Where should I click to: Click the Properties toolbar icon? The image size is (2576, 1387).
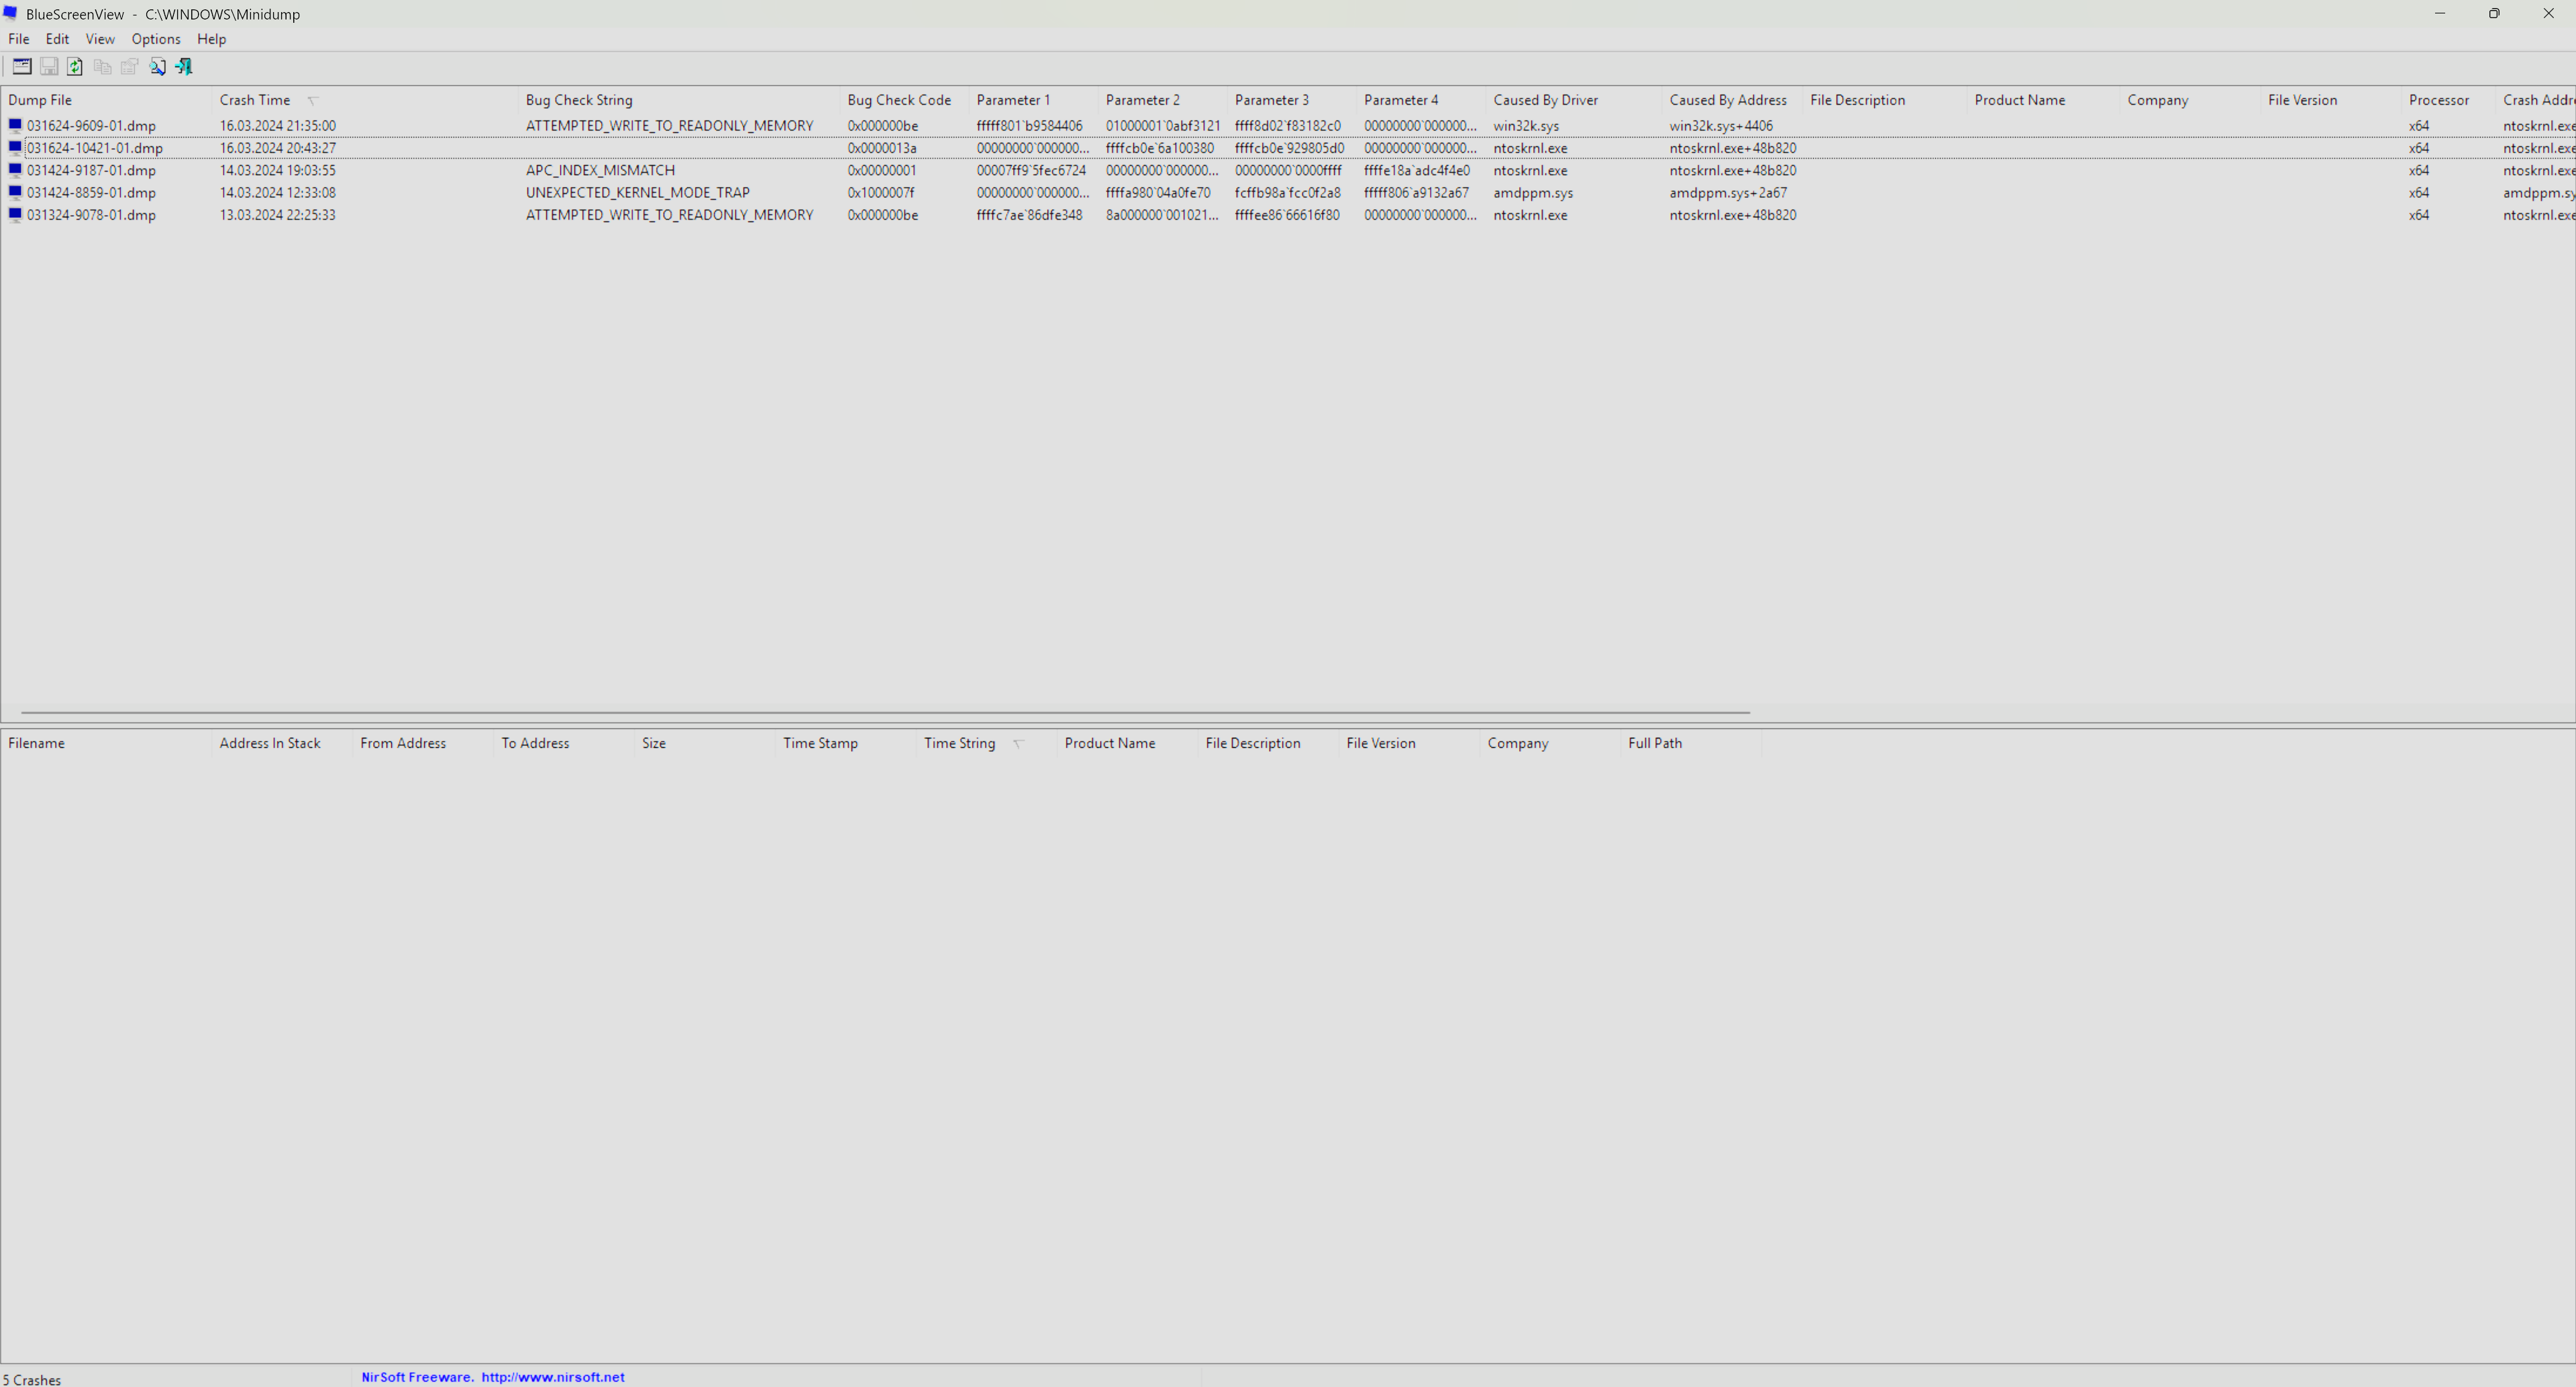[x=129, y=66]
